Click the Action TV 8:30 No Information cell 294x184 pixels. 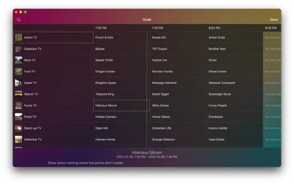point(272,37)
